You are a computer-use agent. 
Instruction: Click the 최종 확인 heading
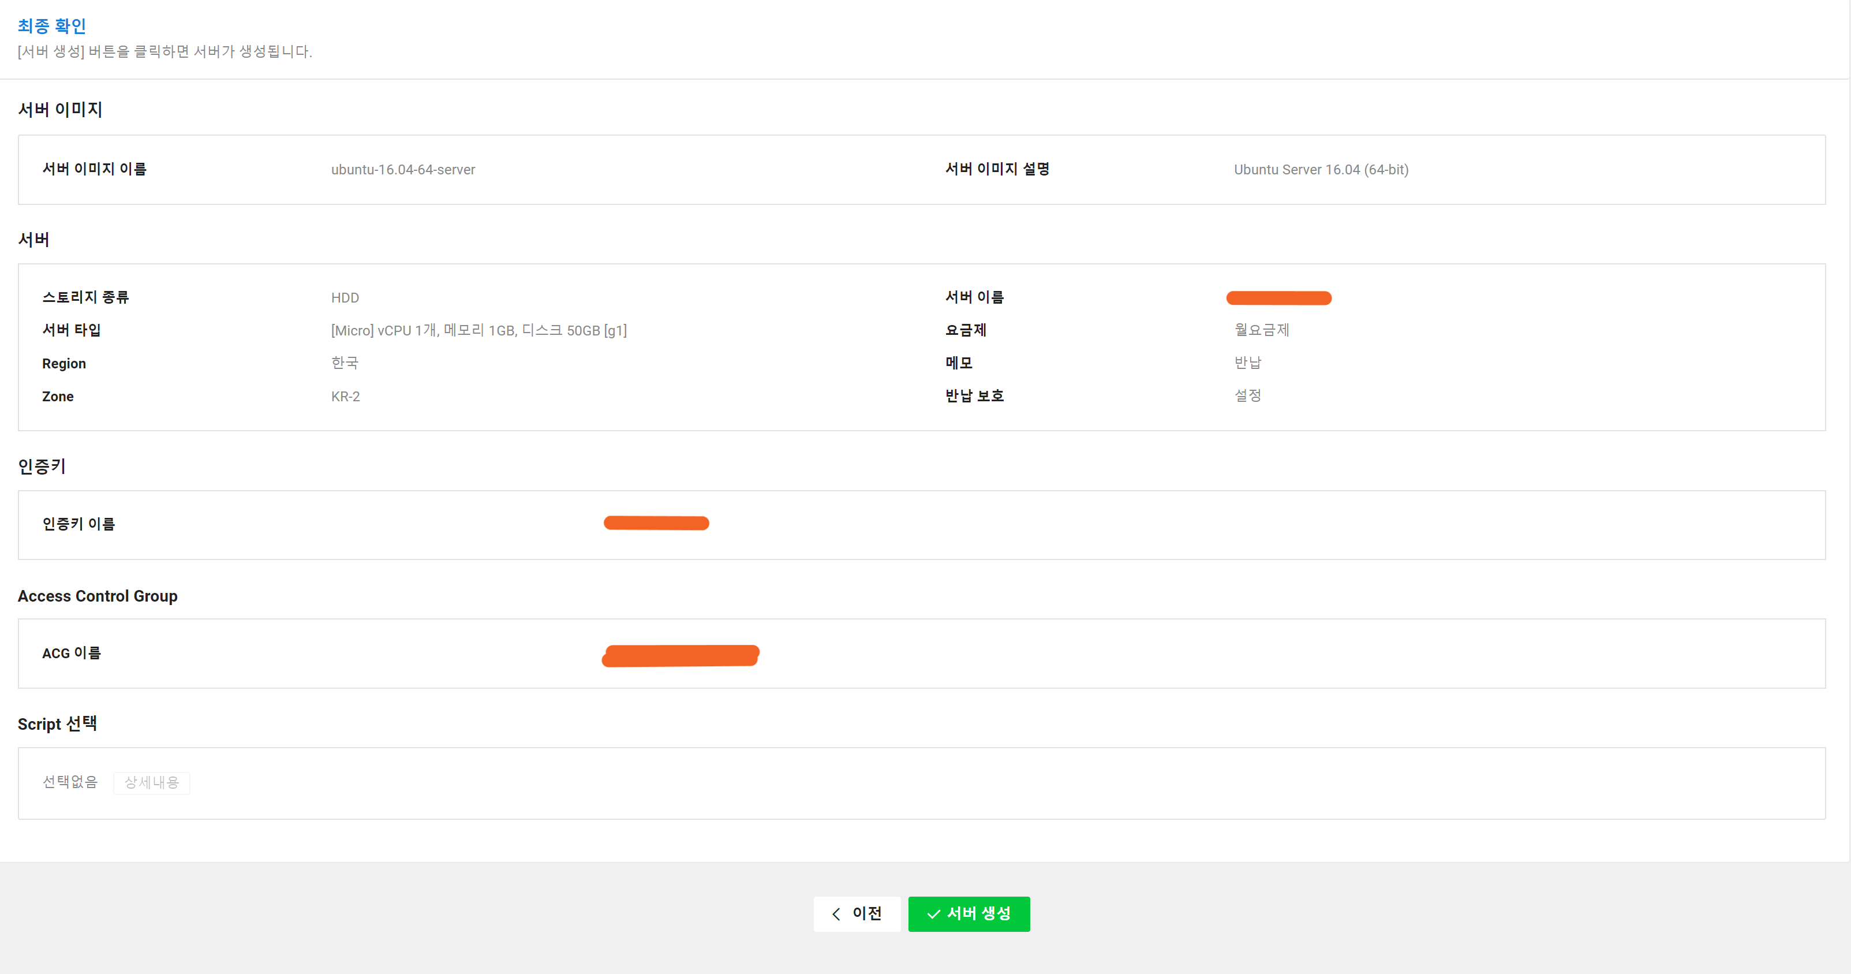pos(52,26)
